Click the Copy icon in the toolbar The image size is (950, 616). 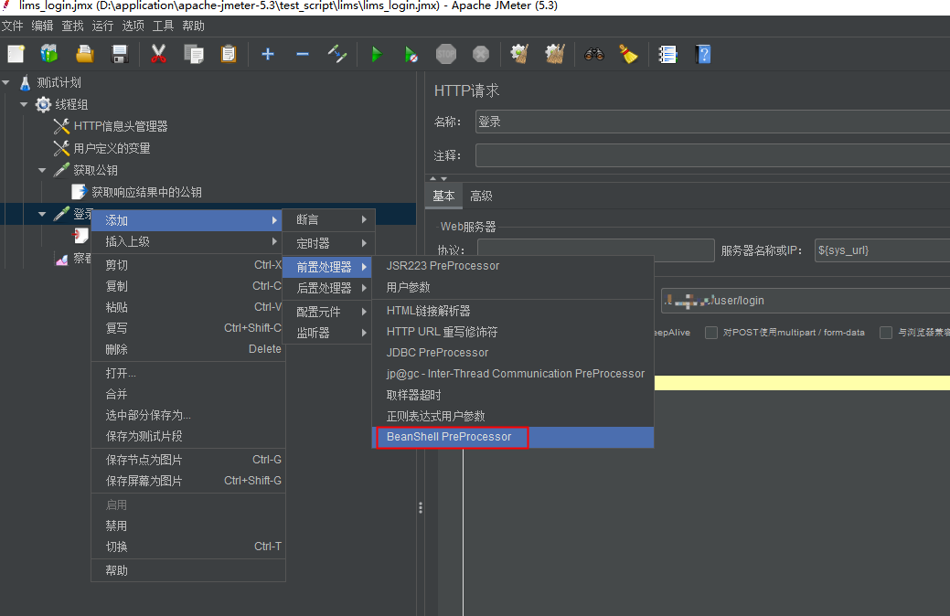click(x=194, y=54)
